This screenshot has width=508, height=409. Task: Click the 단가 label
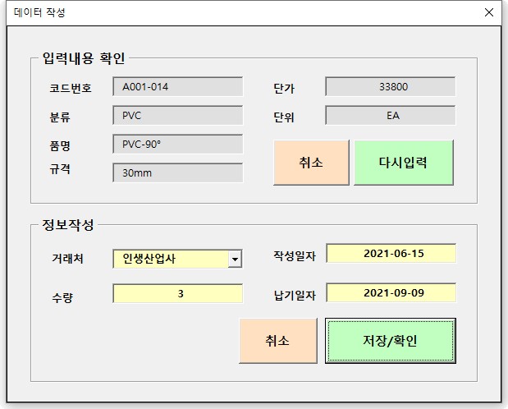(284, 88)
